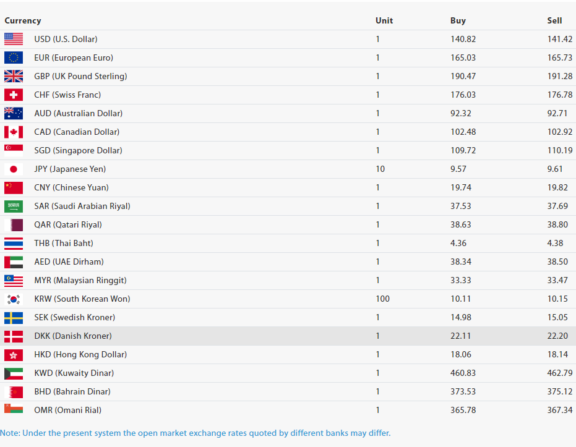Click the Buy column header
This screenshot has height=447, width=576.
pyautogui.click(x=458, y=20)
